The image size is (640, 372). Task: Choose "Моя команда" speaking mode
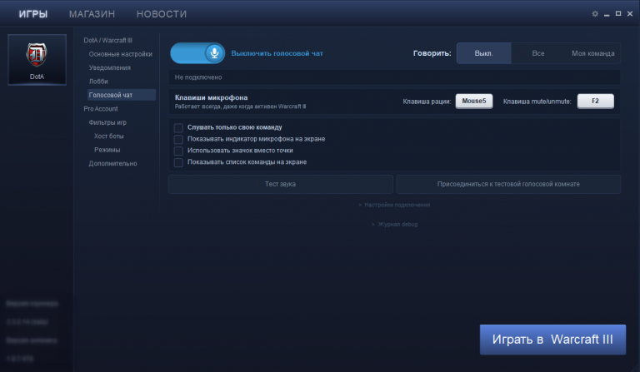pos(592,53)
